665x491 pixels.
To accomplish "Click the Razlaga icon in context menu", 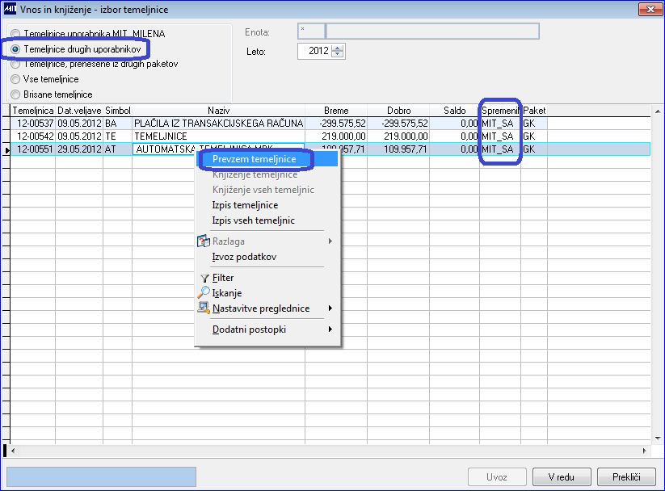I will tap(204, 241).
